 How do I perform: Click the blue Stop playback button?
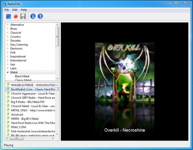coord(9,16)
